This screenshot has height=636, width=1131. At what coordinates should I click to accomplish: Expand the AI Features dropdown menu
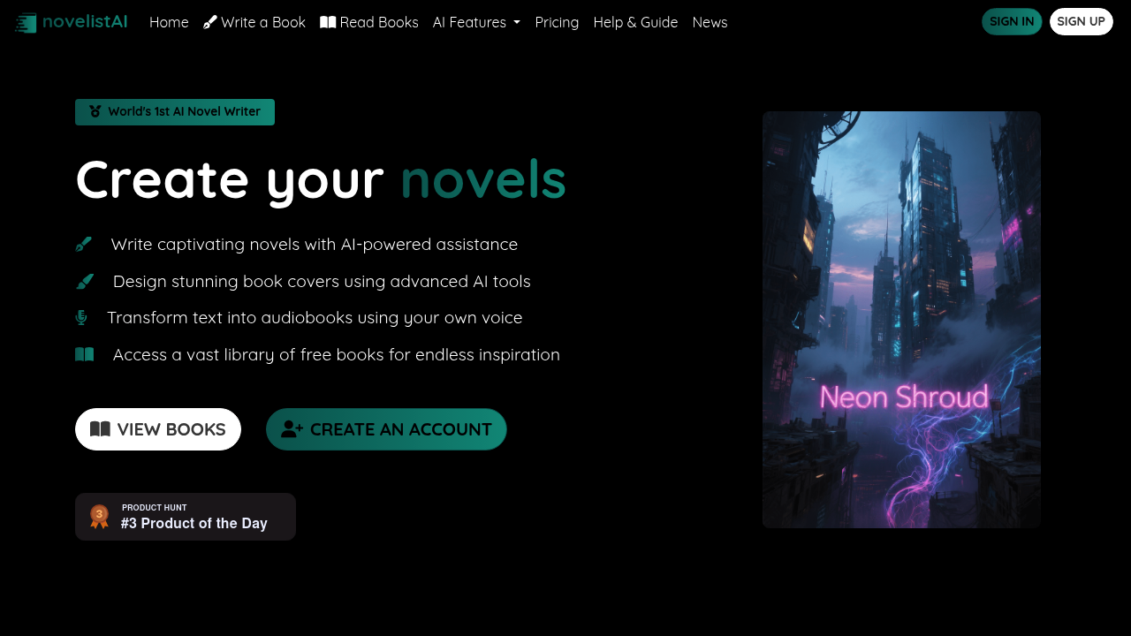pos(476,22)
